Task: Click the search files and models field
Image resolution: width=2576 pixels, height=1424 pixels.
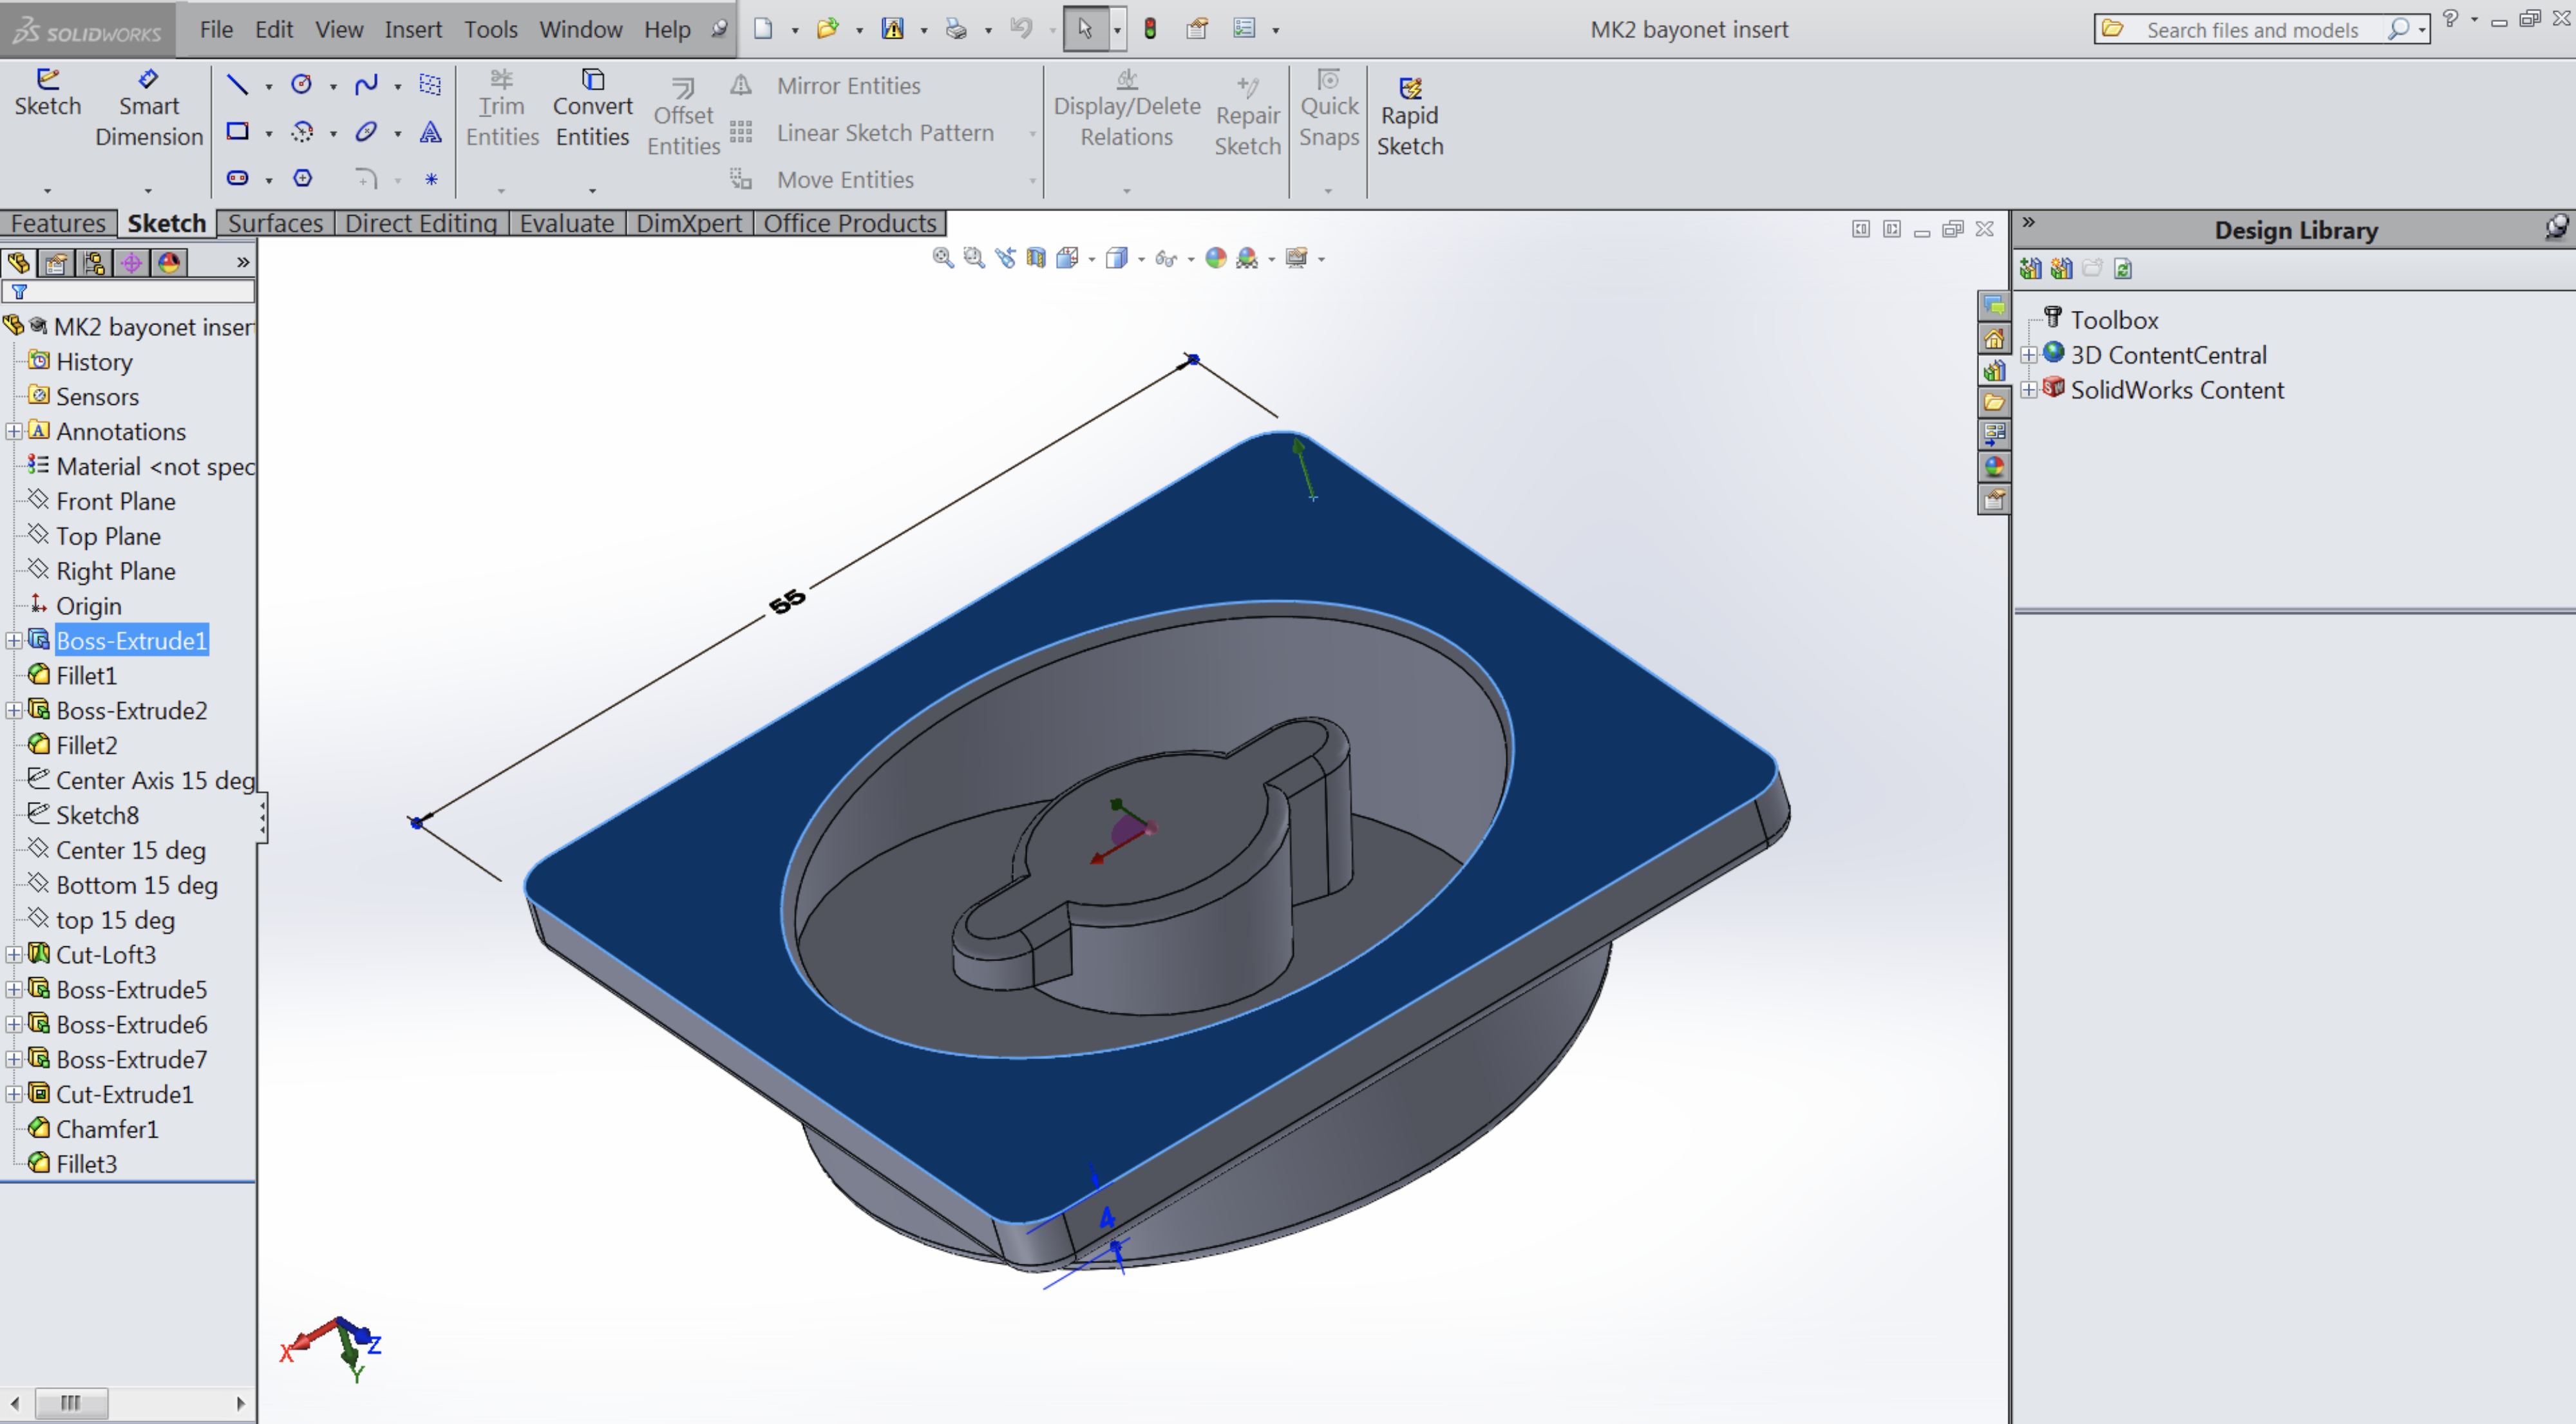Action: pyautogui.click(x=2252, y=29)
